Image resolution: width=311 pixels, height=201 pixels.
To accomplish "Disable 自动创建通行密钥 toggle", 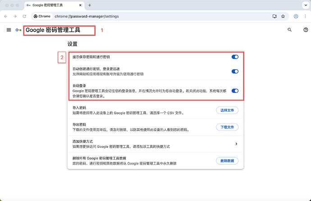I will tap(235, 71).
